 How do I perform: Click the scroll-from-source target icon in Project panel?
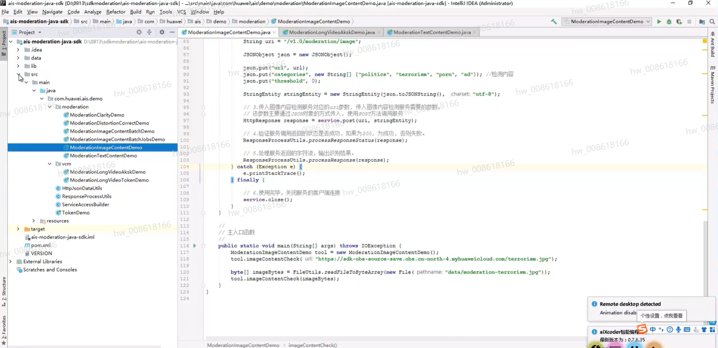(139, 32)
